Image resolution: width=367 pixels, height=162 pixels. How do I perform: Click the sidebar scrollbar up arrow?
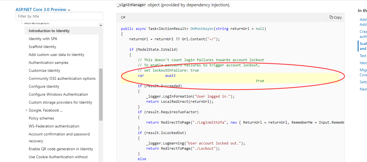pos(101,25)
